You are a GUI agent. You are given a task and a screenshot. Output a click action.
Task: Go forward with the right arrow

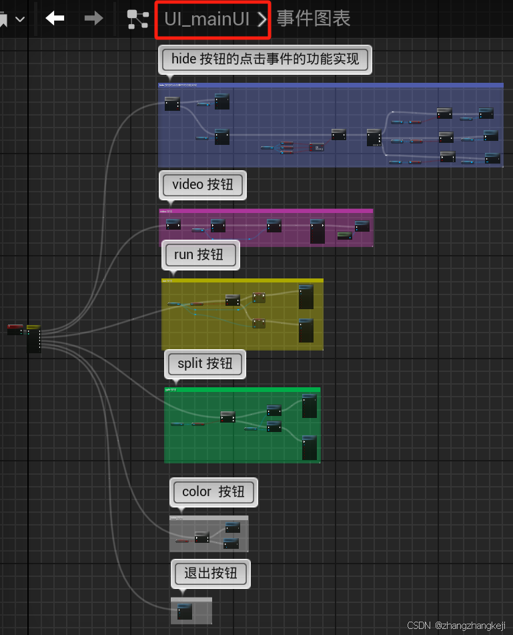click(93, 18)
